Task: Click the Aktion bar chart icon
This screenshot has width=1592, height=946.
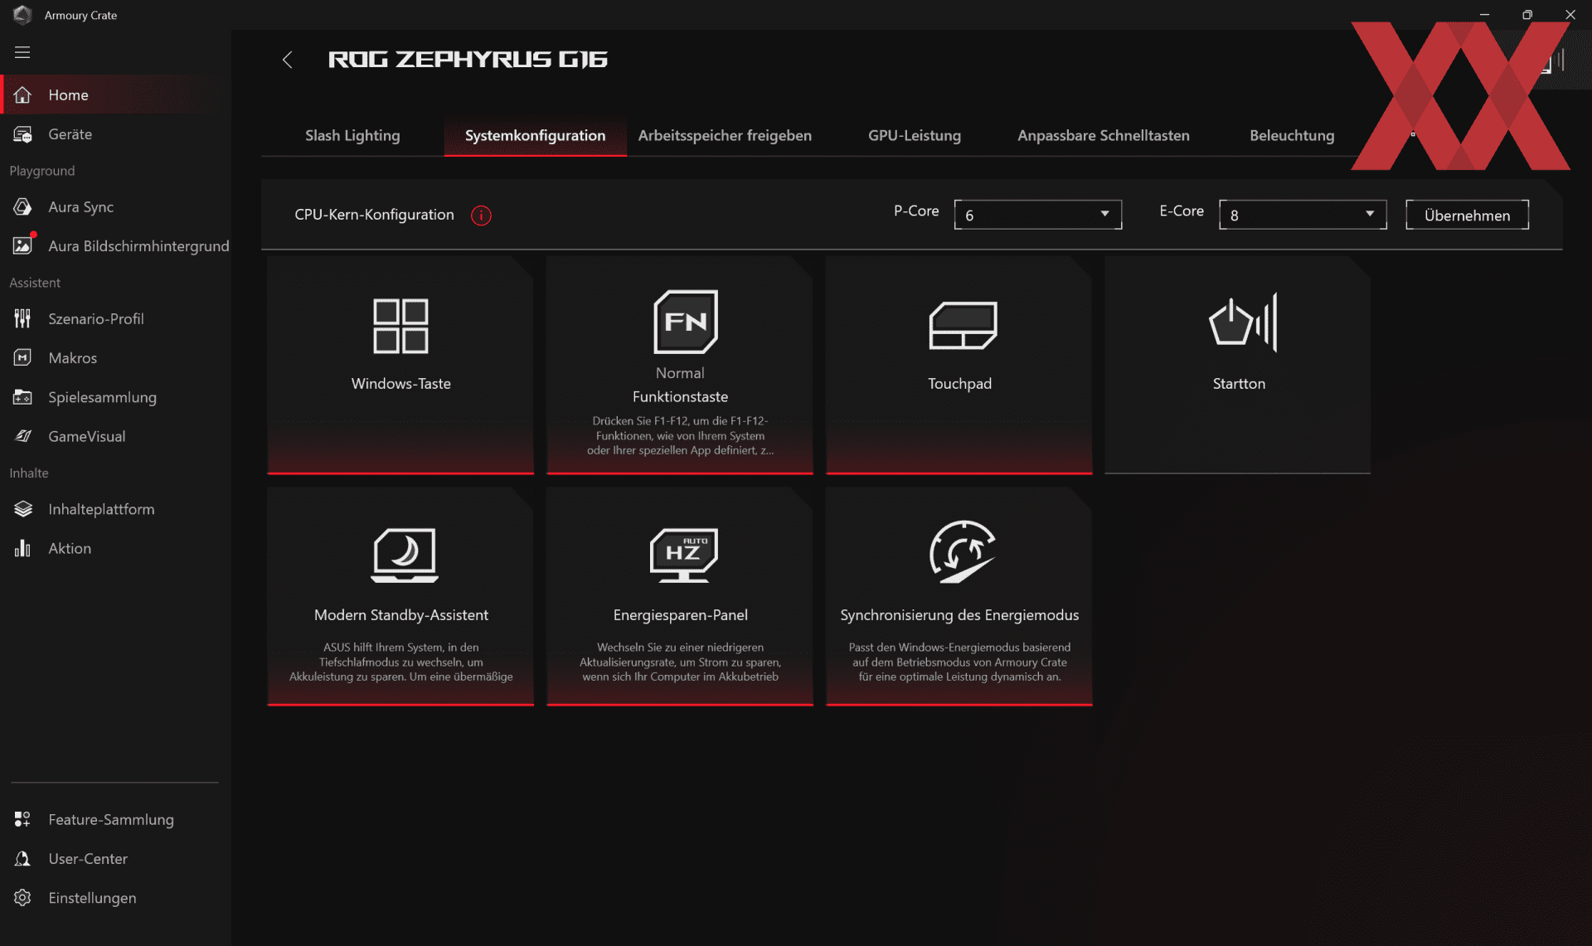Action: pyautogui.click(x=22, y=549)
